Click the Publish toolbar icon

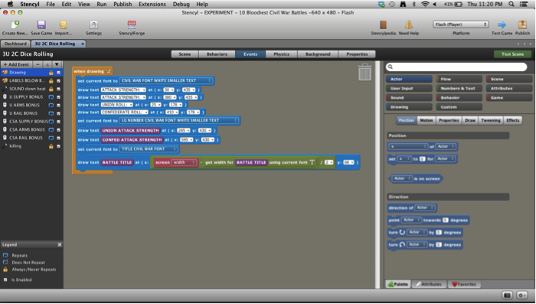point(522,25)
